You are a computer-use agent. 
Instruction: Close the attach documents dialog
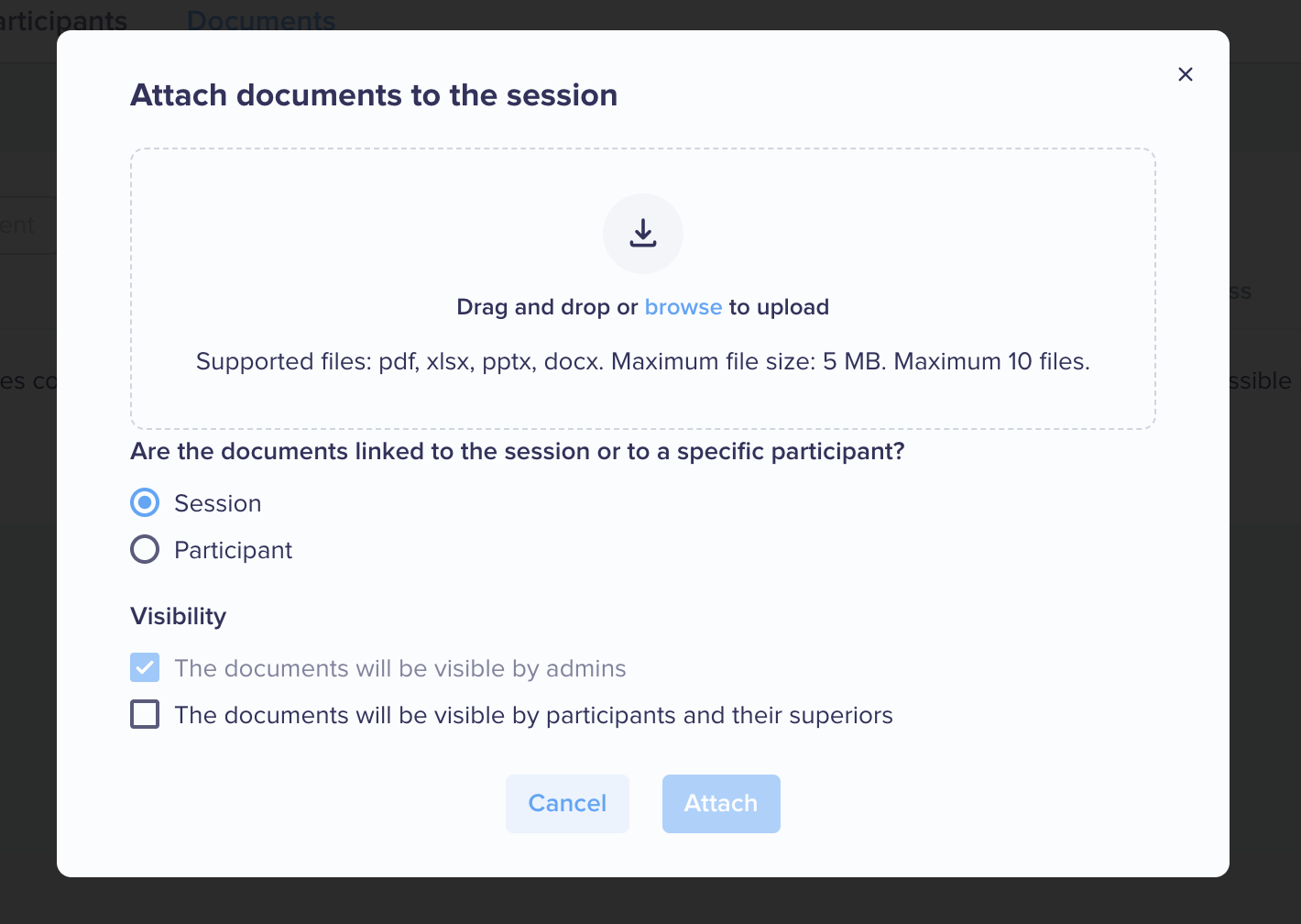1185,74
